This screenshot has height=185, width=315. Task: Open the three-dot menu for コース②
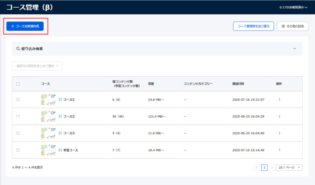(279, 116)
